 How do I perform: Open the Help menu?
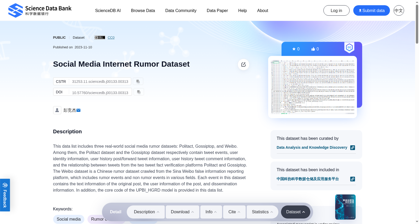click(x=242, y=11)
